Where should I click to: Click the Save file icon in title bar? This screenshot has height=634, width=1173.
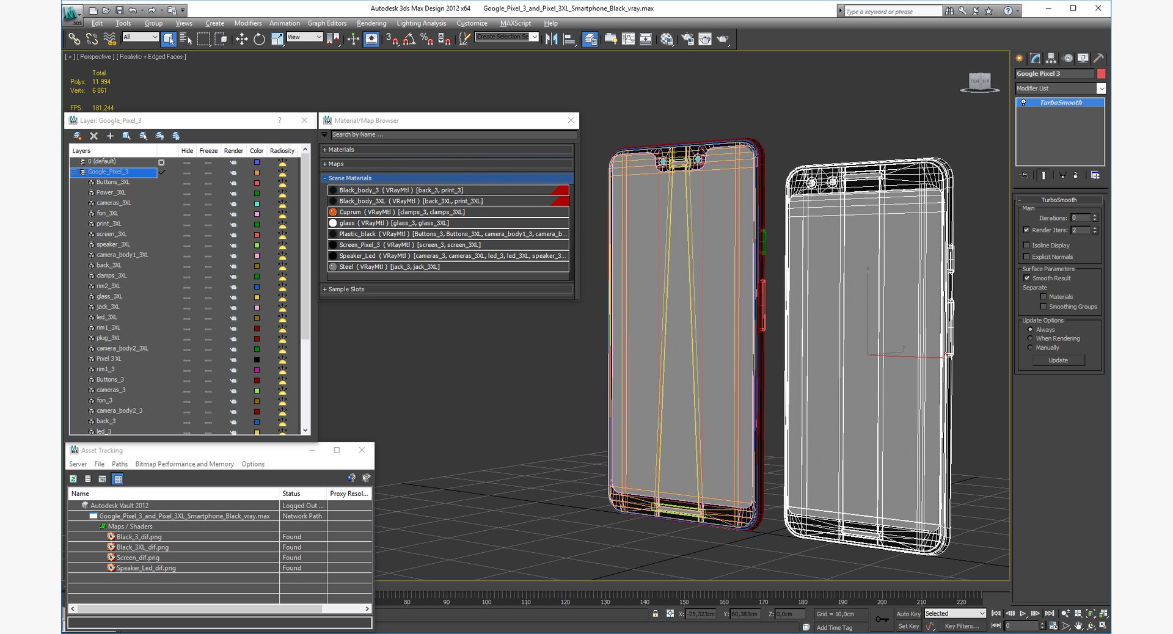point(119,10)
